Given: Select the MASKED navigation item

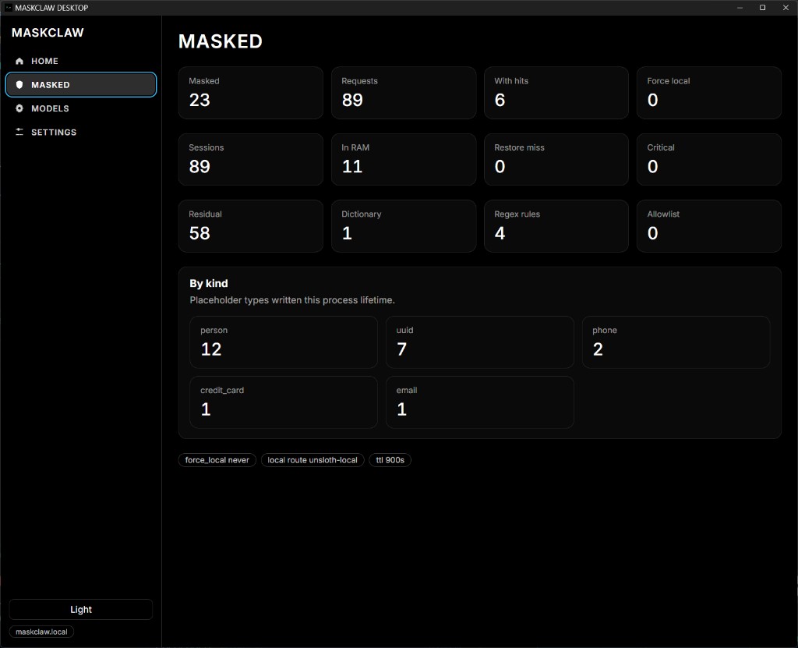Looking at the screenshot, I should [x=81, y=84].
